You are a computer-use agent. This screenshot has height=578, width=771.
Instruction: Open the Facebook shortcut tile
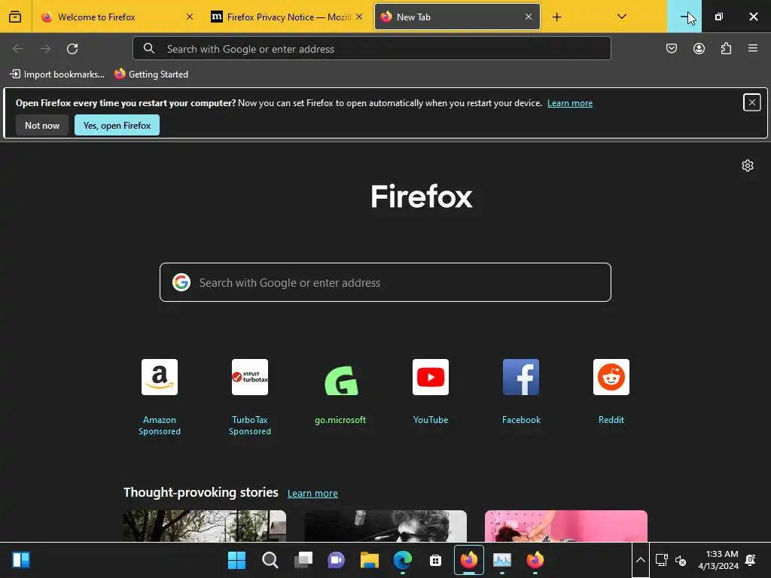tap(521, 392)
